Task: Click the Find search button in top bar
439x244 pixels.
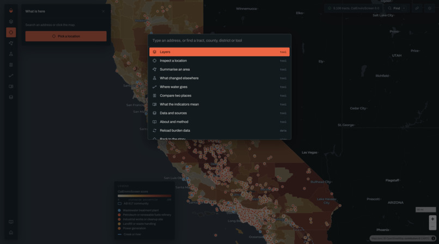Action: click(397, 8)
